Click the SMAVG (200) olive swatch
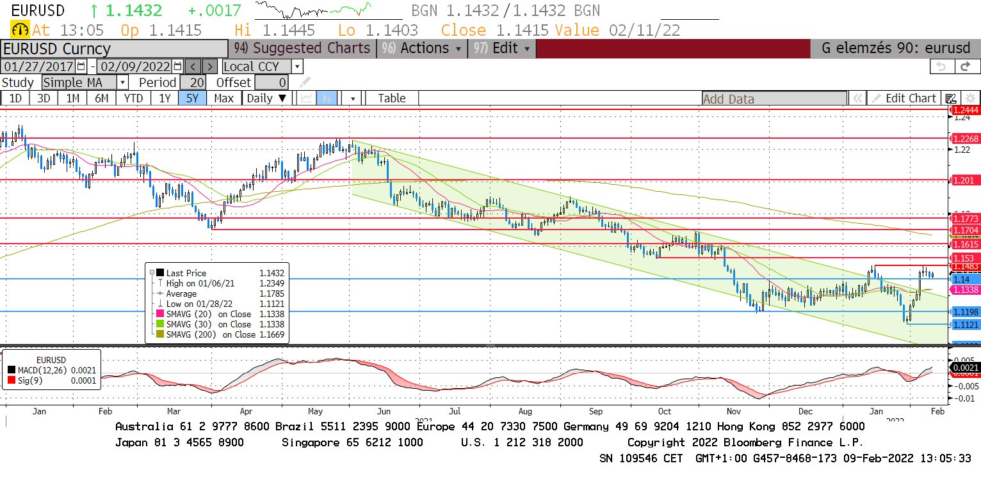981x477 pixels. click(x=160, y=334)
